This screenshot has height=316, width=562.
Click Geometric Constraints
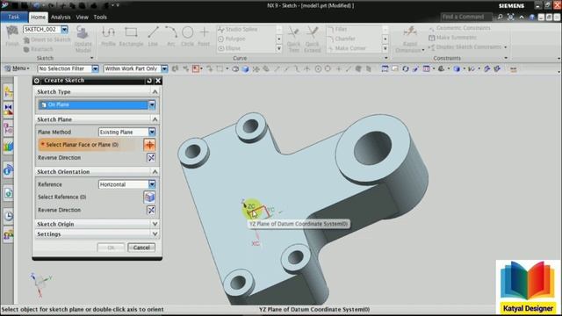459,28
